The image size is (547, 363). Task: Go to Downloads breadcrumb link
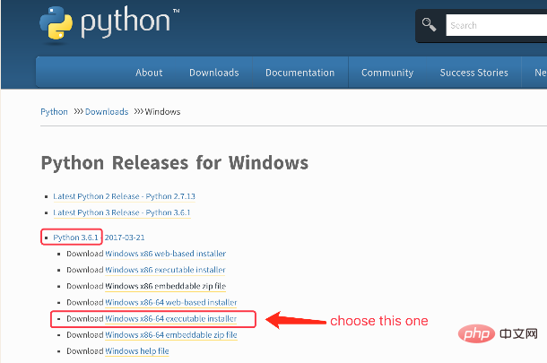click(x=107, y=112)
